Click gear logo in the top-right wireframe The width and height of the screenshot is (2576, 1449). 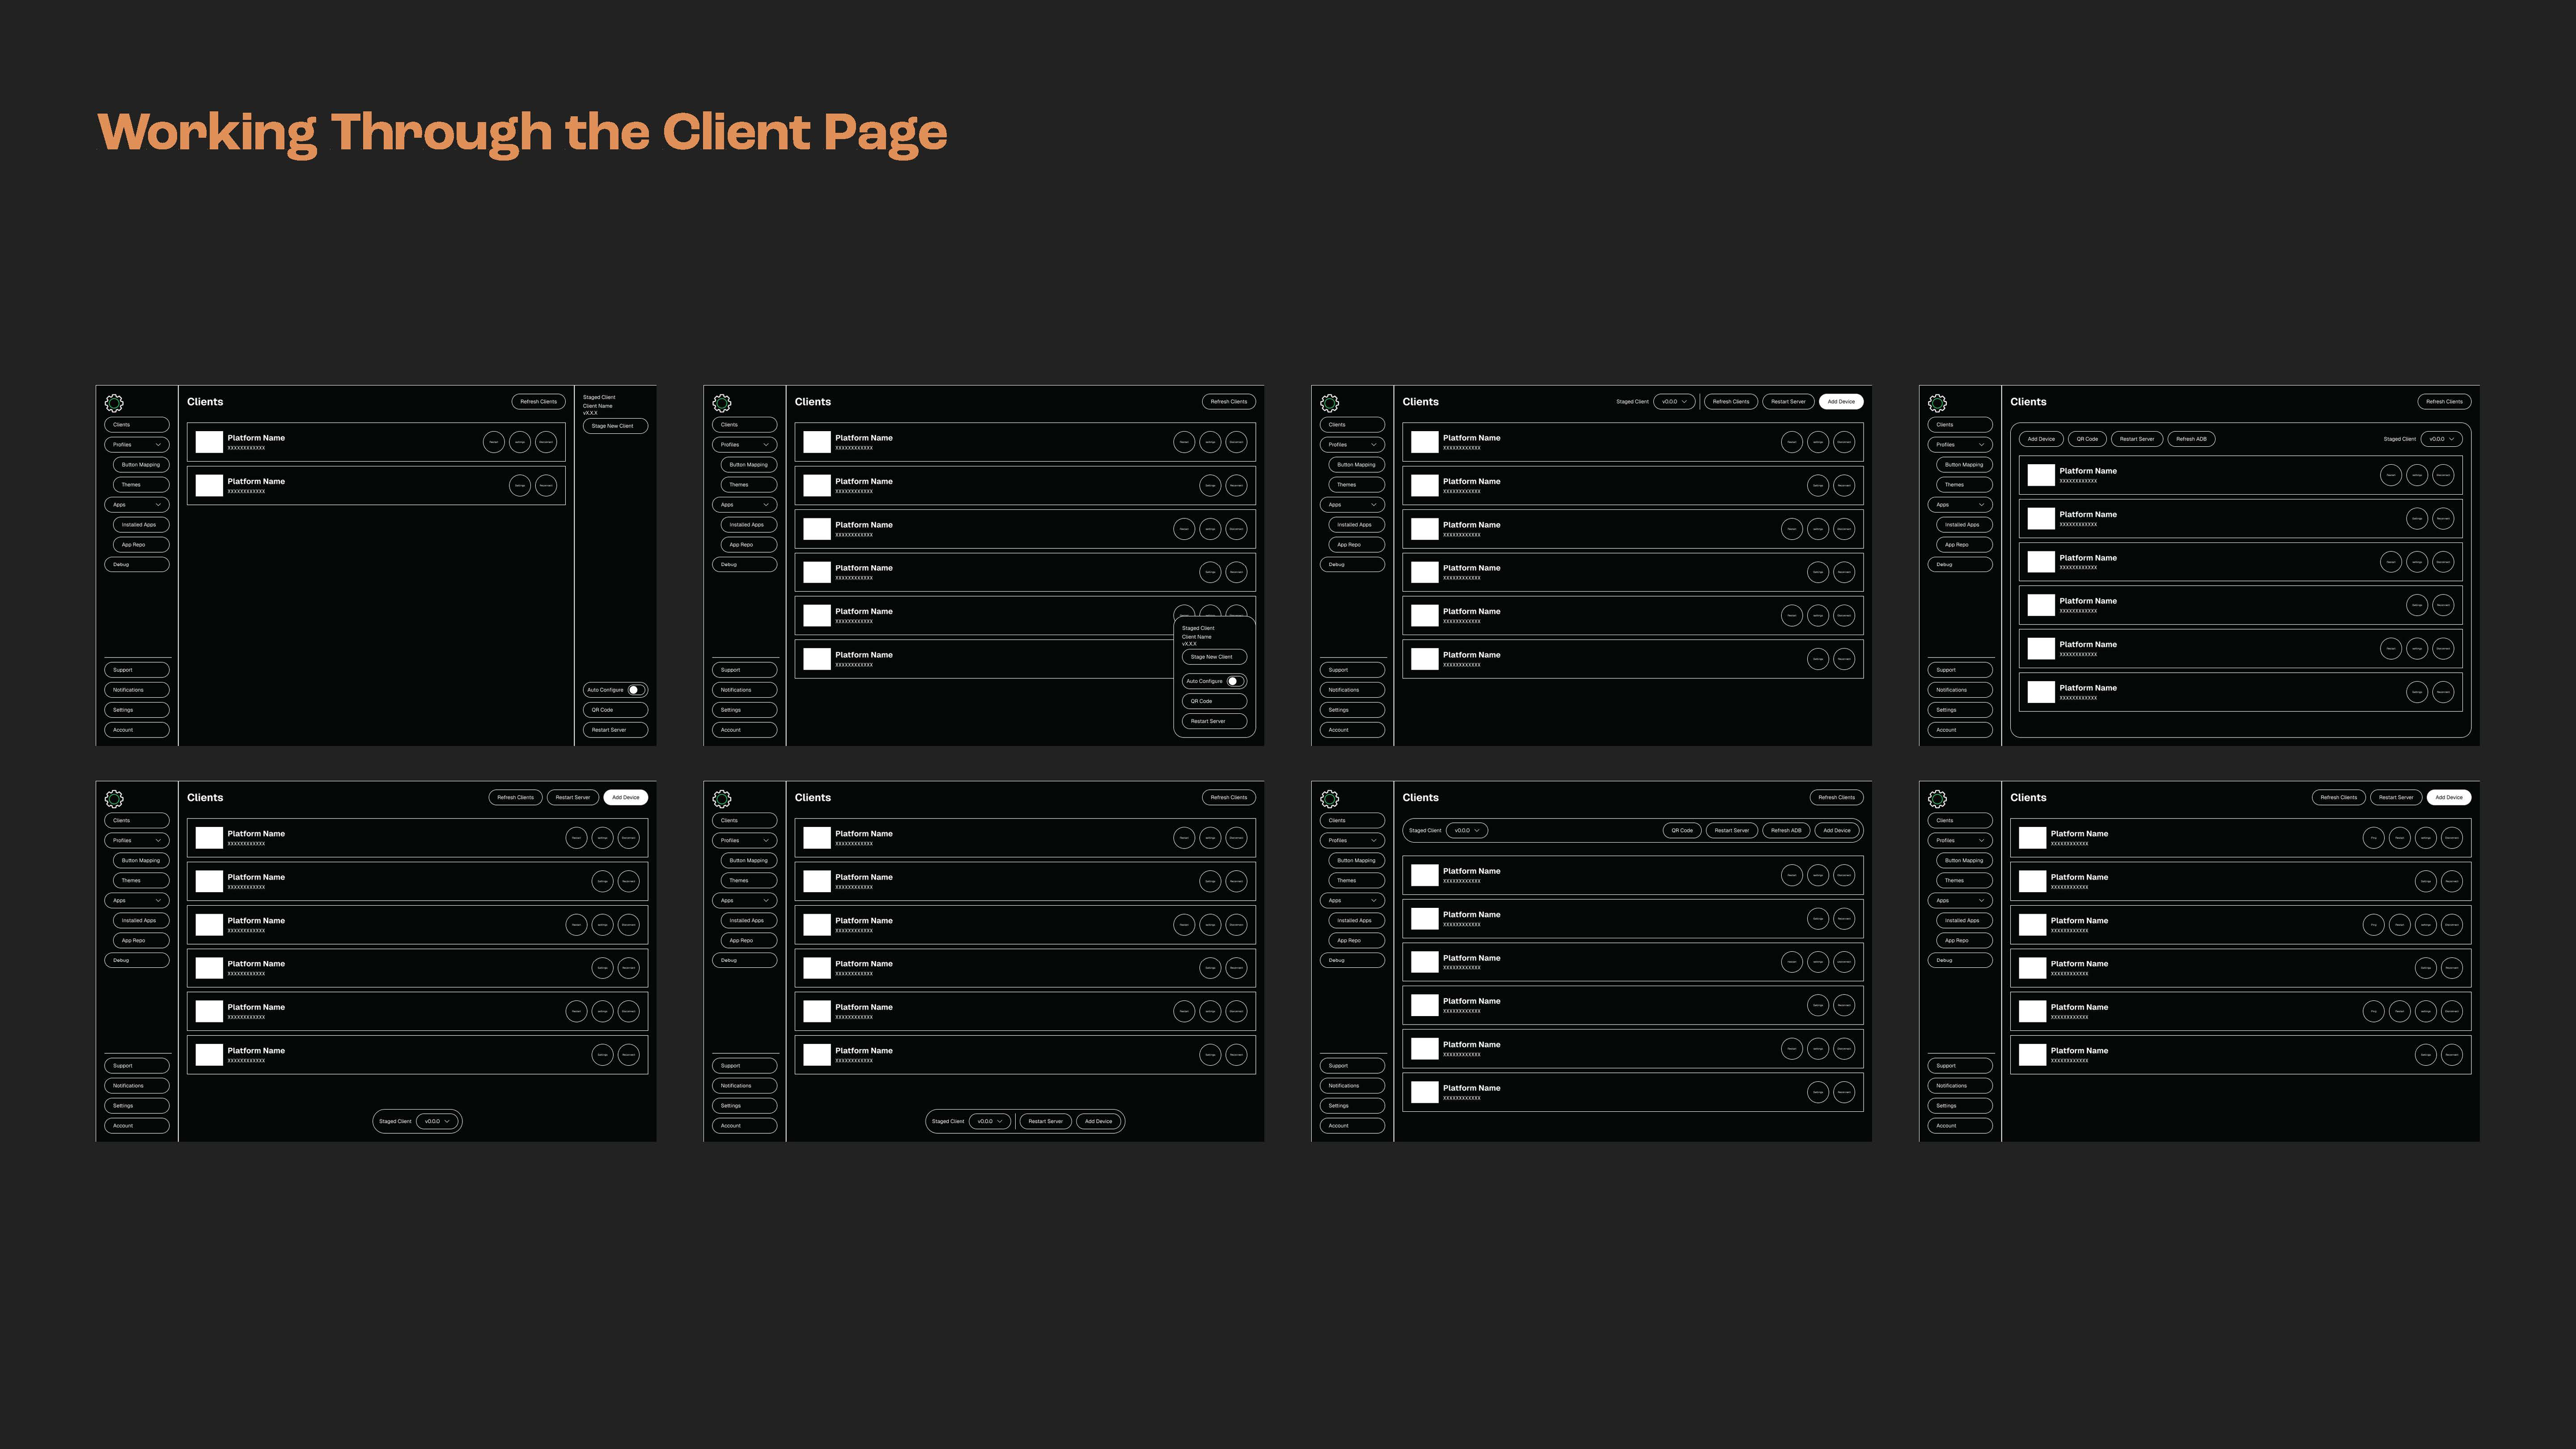click(1937, 403)
